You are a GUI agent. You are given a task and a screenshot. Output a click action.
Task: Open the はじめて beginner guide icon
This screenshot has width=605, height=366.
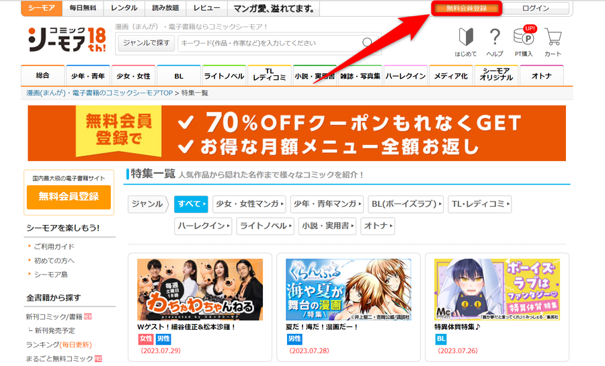(x=465, y=42)
